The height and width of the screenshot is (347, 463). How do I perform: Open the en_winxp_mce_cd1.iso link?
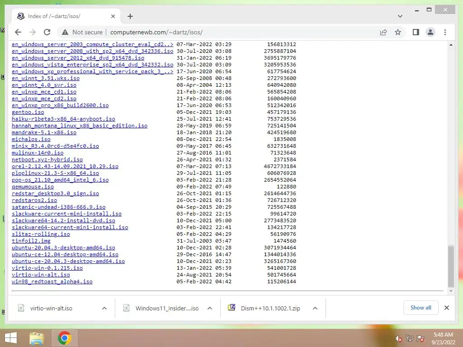(x=44, y=92)
